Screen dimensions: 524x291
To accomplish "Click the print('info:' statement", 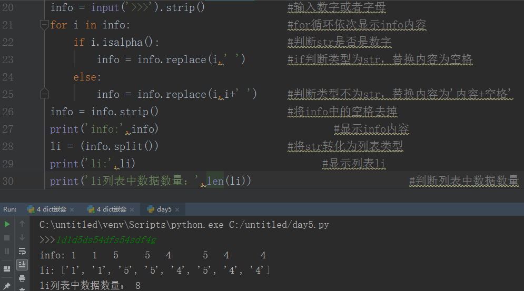I will 104,129.
